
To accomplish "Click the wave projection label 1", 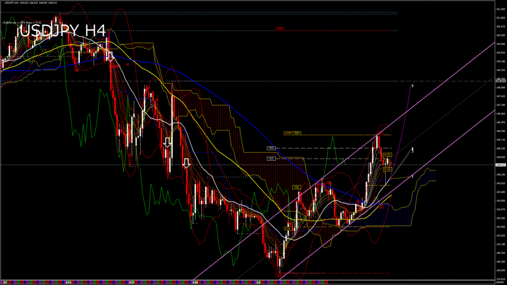I will (x=412, y=176).
